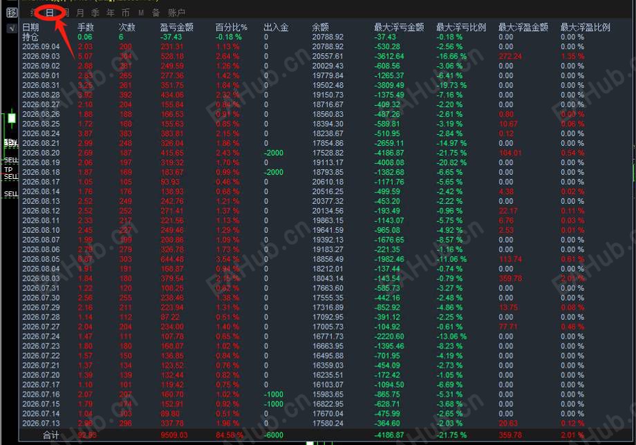
Task: Click the 2026.08.19 loss ratio -20.82 %
Action: click(451, 162)
